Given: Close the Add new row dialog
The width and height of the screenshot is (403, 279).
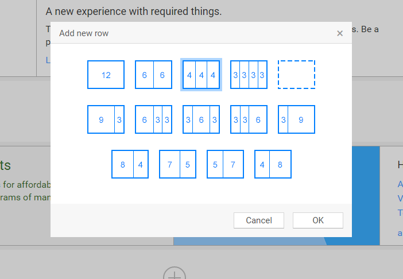Looking at the screenshot, I should pyautogui.click(x=340, y=33).
